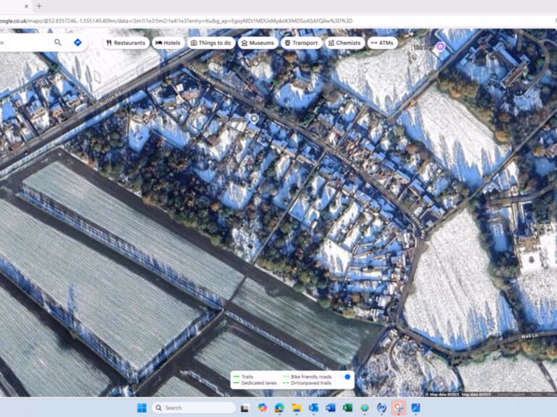Click the Windows taskbar Search box
Image resolution: width=557 pixels, height=417 pixels.
tap(193, 408)
